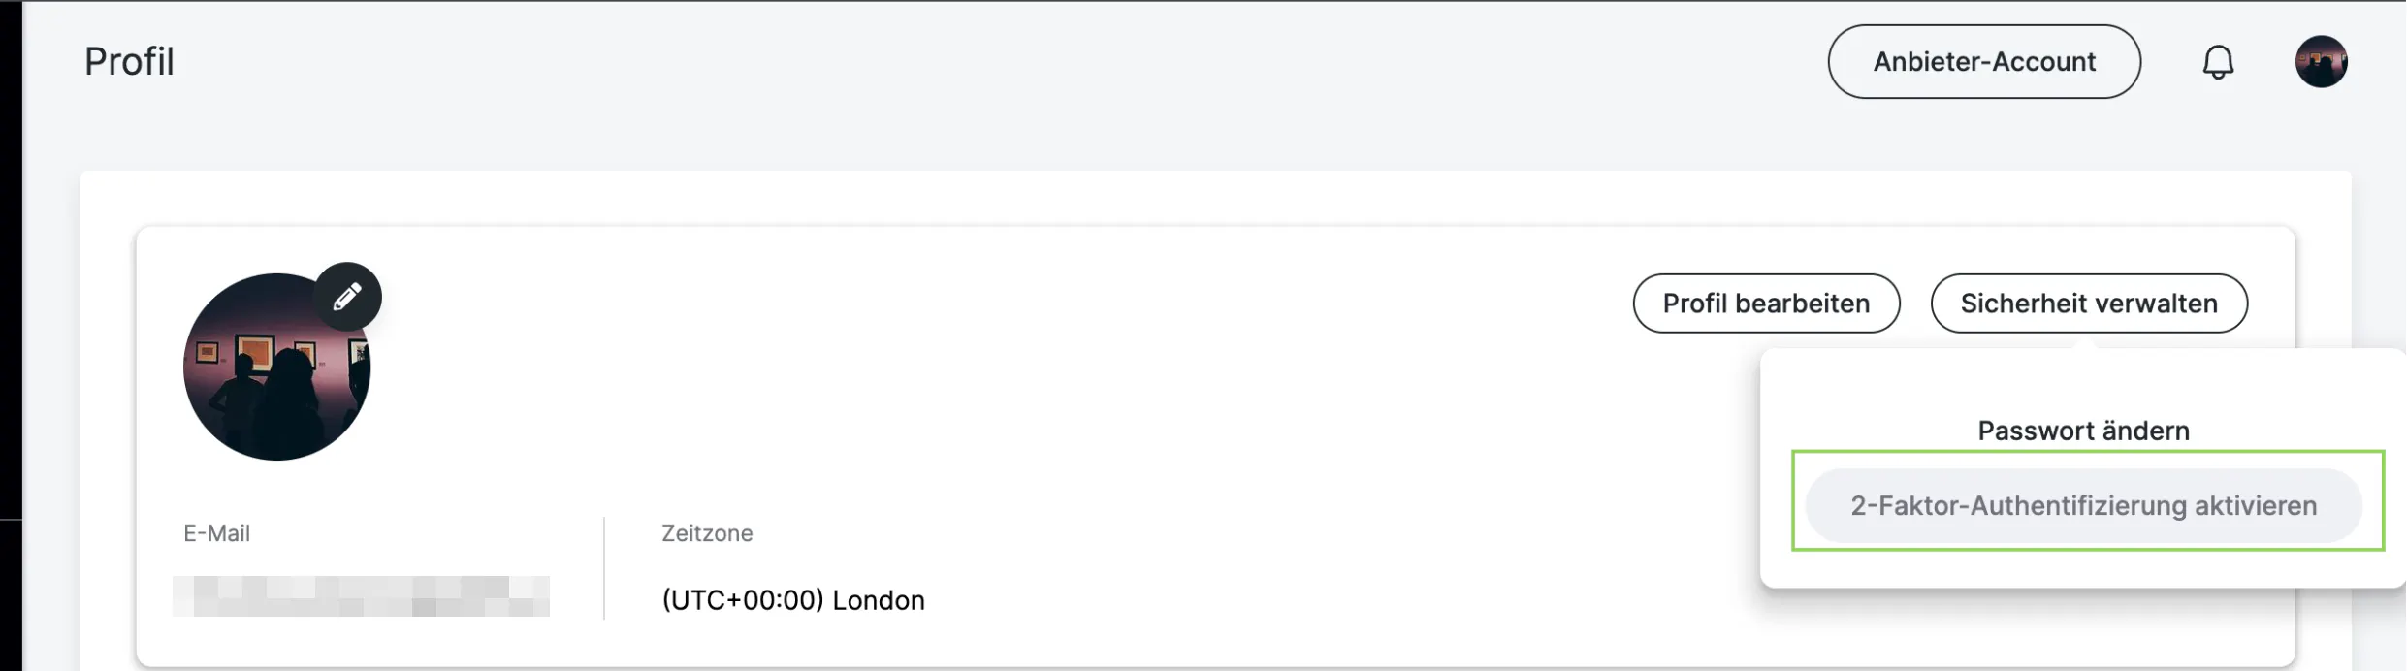
Task: Click the (UTC+00:00) London timezone value
Action: tap(793, 600)
